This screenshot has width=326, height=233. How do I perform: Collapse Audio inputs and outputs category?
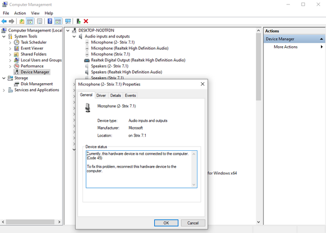(x=74, y=36)
